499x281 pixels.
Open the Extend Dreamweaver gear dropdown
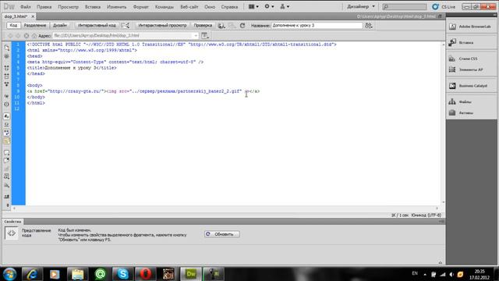[x=269, y=6]
